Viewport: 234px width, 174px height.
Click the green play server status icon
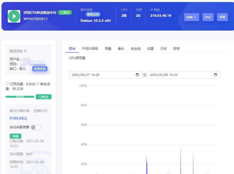click(x=14, y=16)
